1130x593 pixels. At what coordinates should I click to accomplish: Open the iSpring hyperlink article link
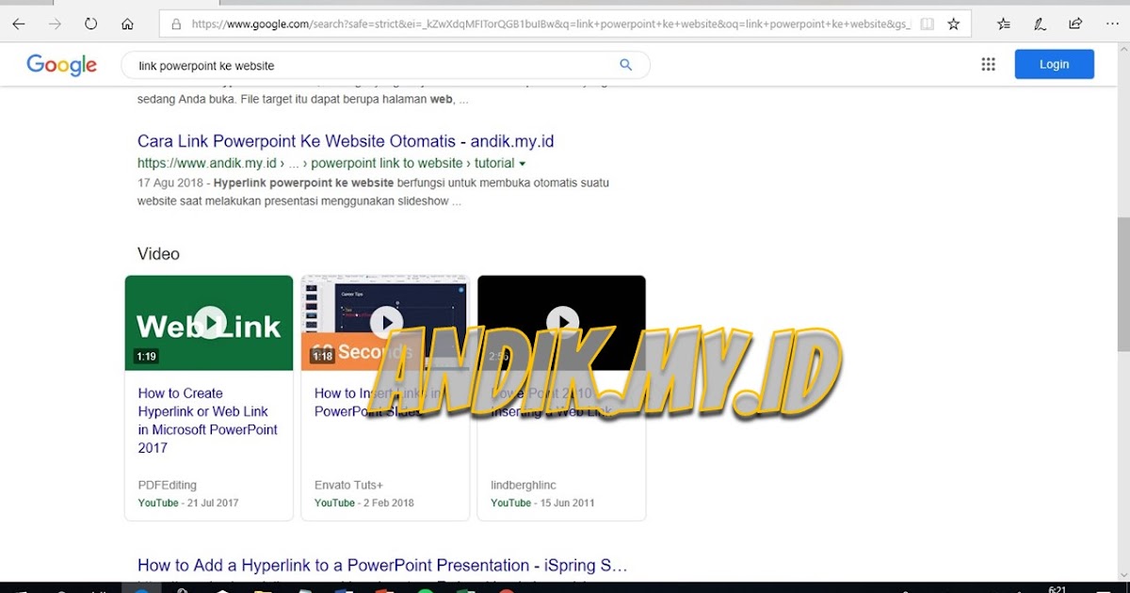[x=381, y=565]
